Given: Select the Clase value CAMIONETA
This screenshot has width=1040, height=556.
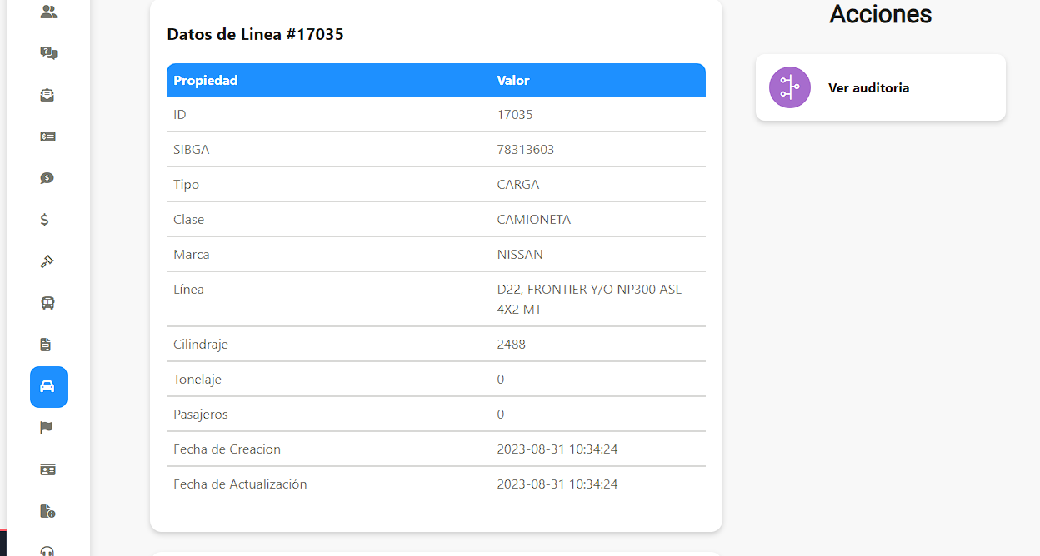Looking at the screenshot, I should click(534, 220).
